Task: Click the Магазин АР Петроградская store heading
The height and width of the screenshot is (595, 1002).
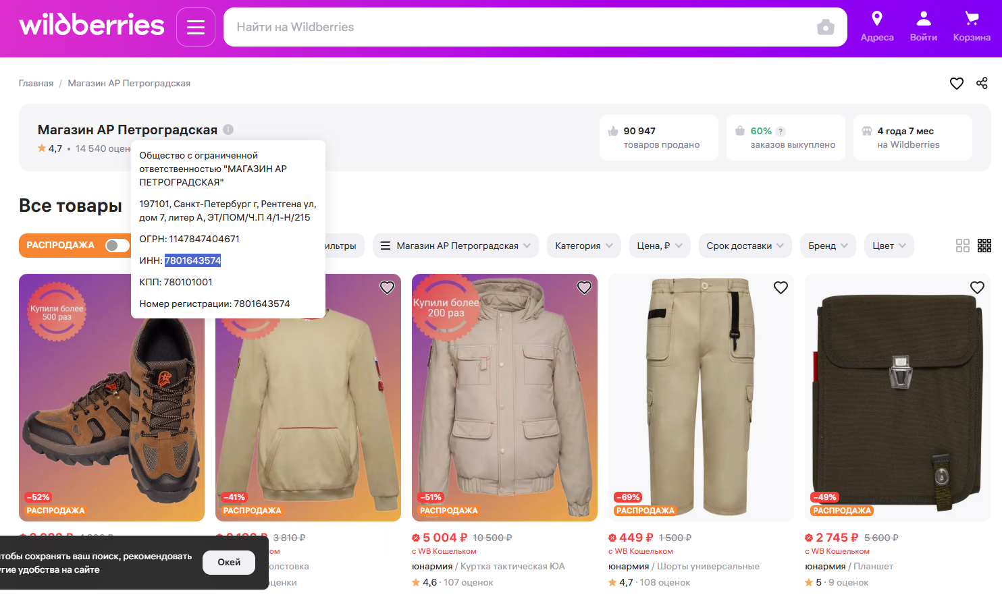Action: tap(128, 130)
